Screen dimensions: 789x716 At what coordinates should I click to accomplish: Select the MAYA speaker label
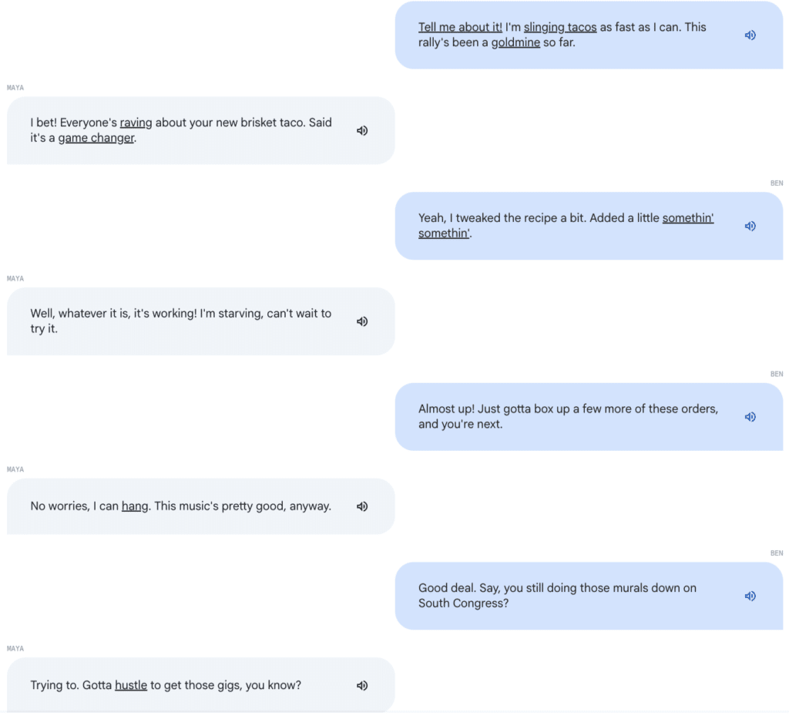click(15, 88)
